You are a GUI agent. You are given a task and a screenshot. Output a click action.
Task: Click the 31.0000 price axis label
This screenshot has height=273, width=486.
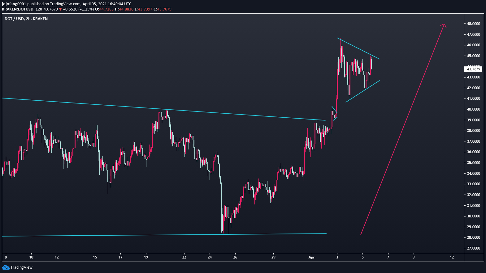click(x=474, y=206)
